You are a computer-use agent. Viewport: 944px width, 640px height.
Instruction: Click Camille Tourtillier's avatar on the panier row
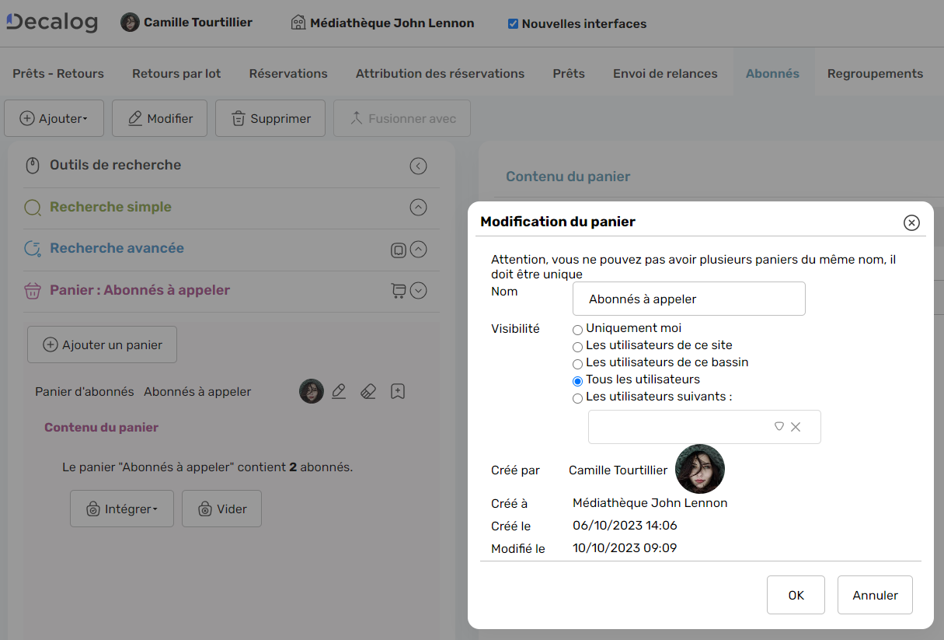[311, 391]
